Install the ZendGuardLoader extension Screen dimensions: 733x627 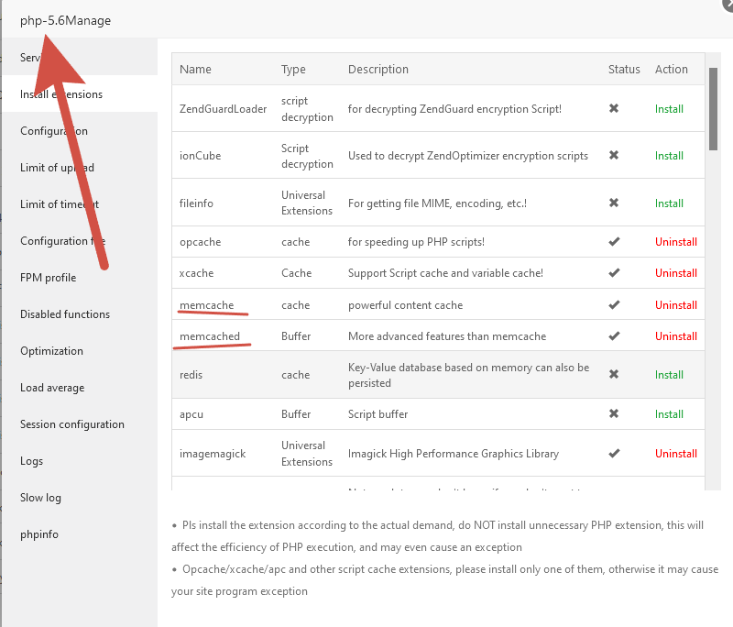(x=669, y=109)
